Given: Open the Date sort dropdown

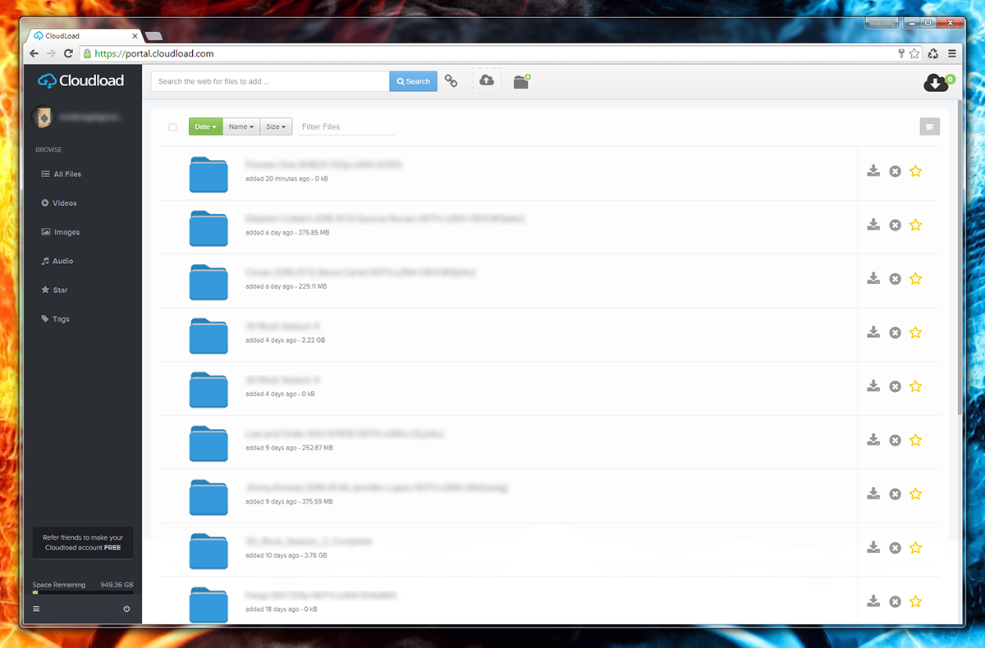Looking at the screenshot, I should [x=204, y=126].
